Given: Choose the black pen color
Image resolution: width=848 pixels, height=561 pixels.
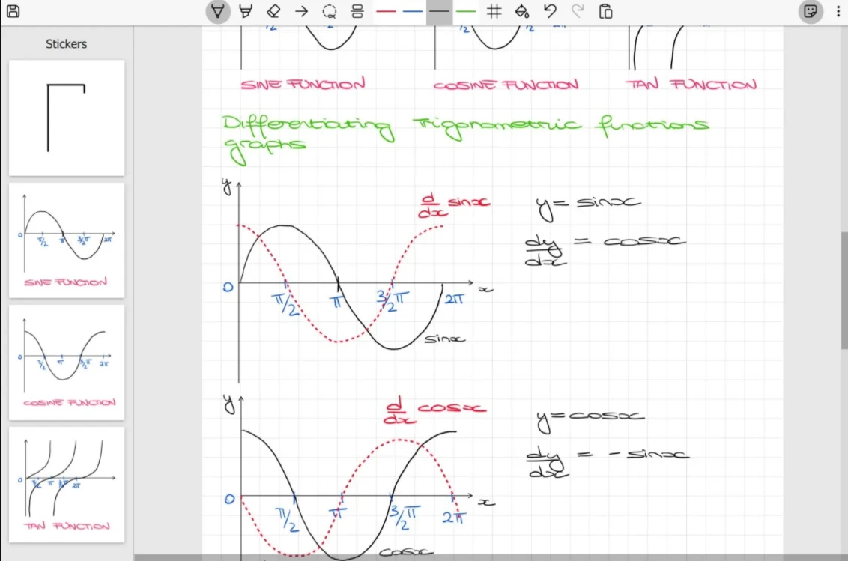Looking at the screenshot, I should pyautogui.click(x=439, y=11).
